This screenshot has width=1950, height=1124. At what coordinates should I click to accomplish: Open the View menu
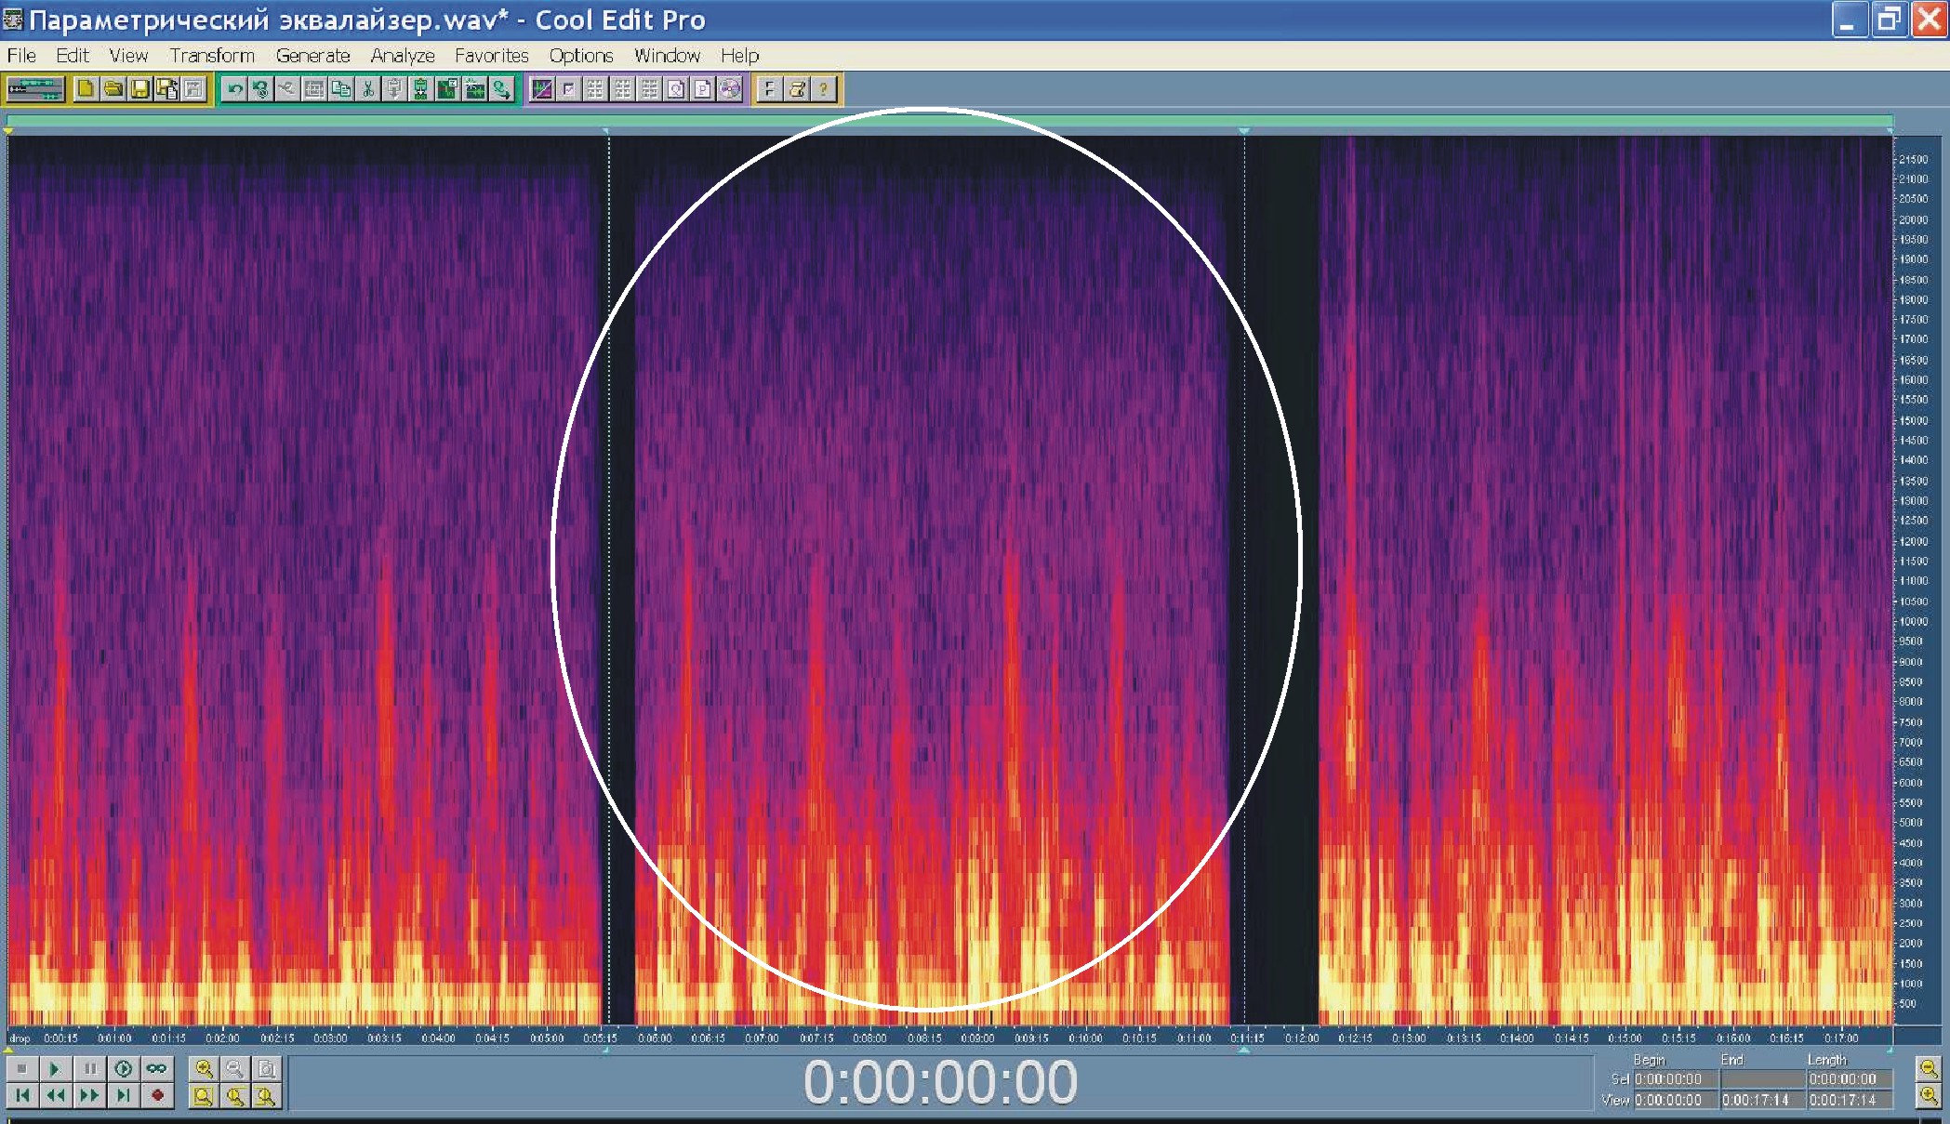tap(128, 56)
